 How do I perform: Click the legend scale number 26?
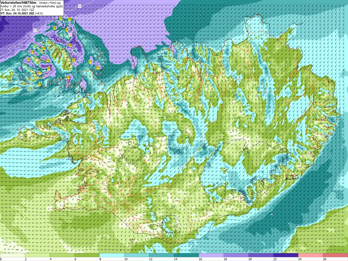325,259
